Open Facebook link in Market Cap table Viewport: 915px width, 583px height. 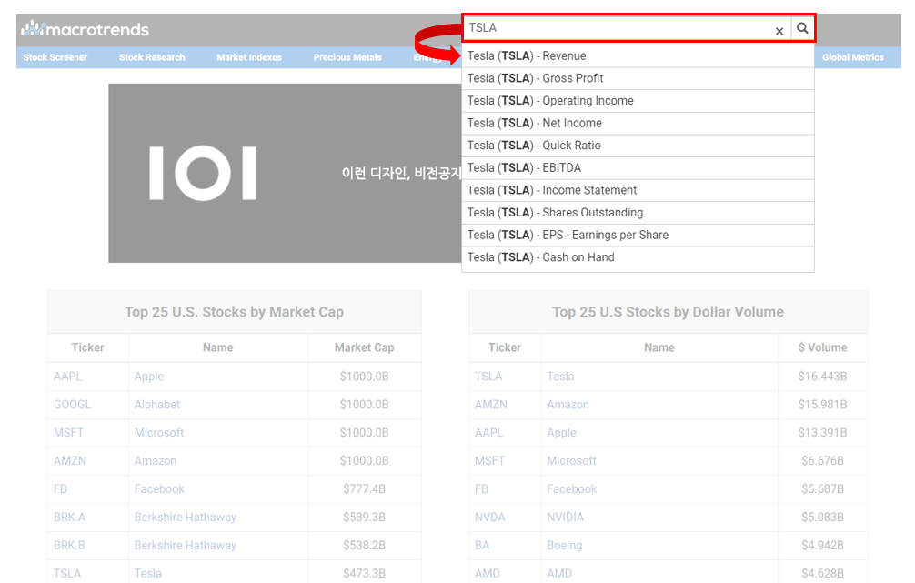pos(159,489)
